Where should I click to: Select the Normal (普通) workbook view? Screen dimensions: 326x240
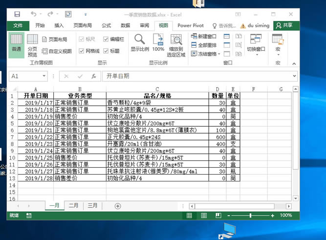pos(17,45)
